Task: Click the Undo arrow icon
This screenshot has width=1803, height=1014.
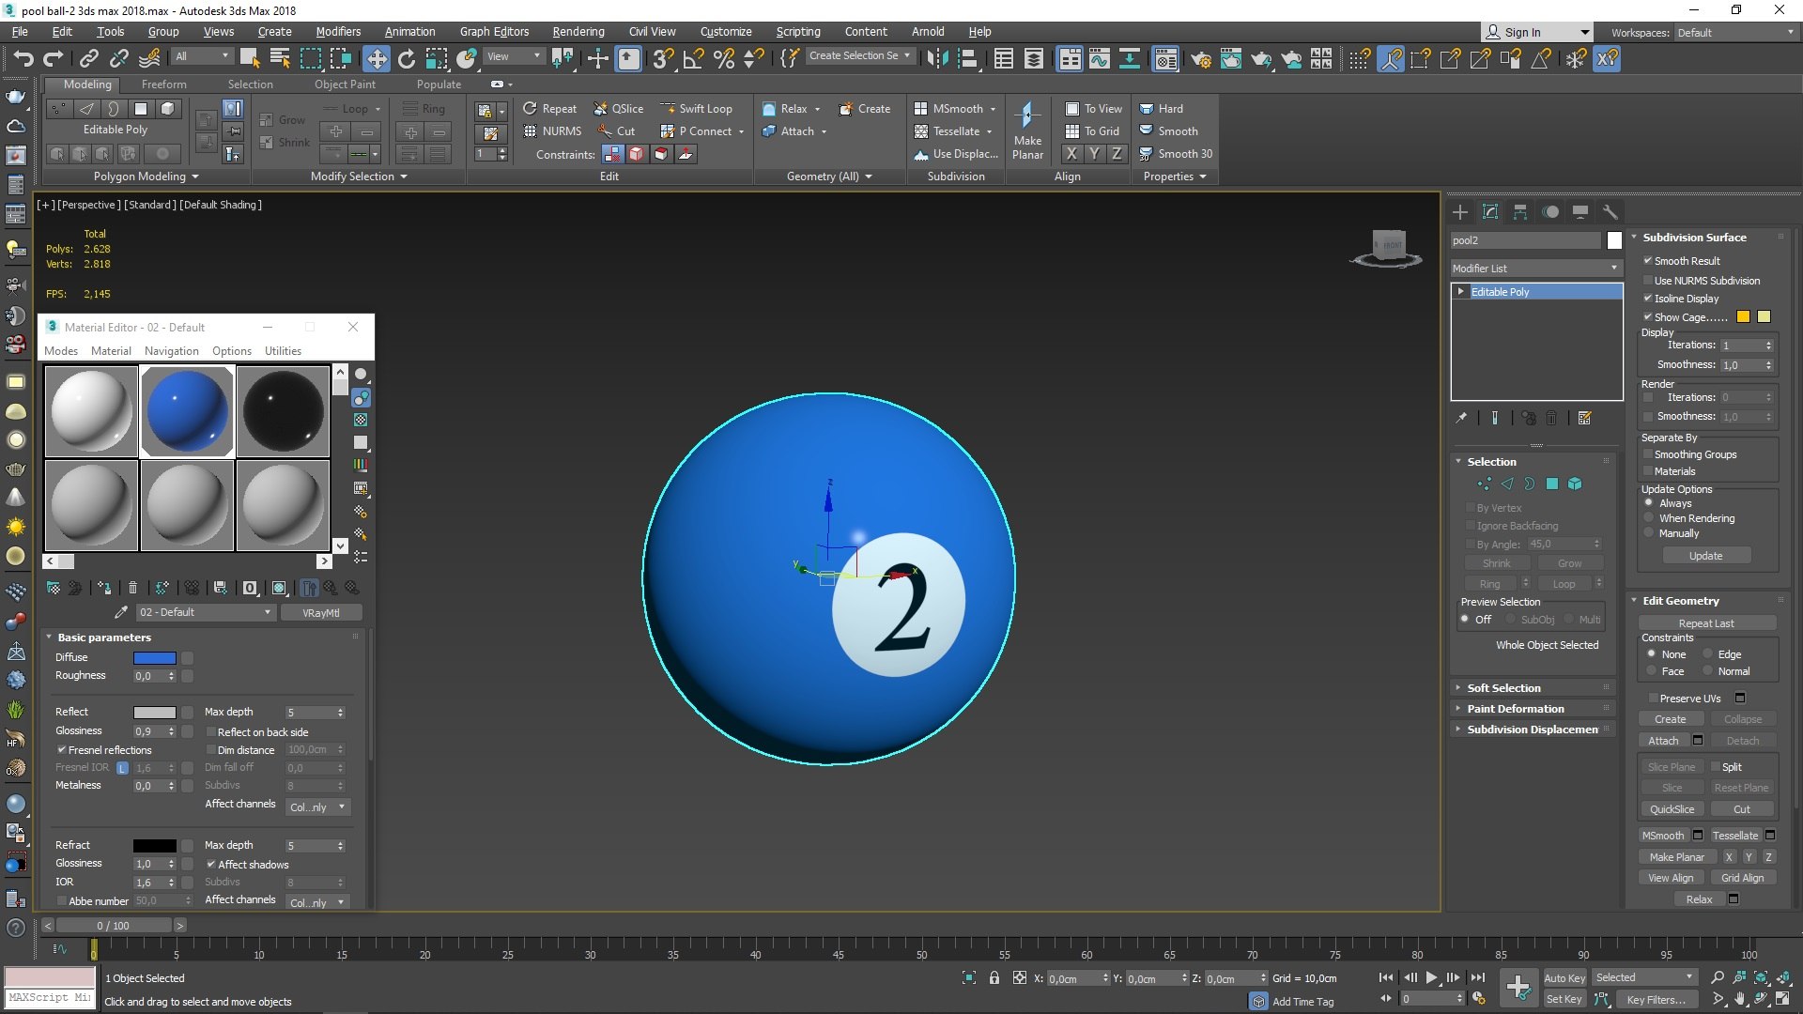Action: point(23,58)
